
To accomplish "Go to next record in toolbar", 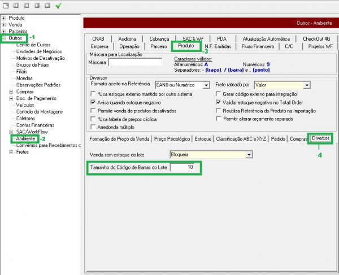I will 37,6.
